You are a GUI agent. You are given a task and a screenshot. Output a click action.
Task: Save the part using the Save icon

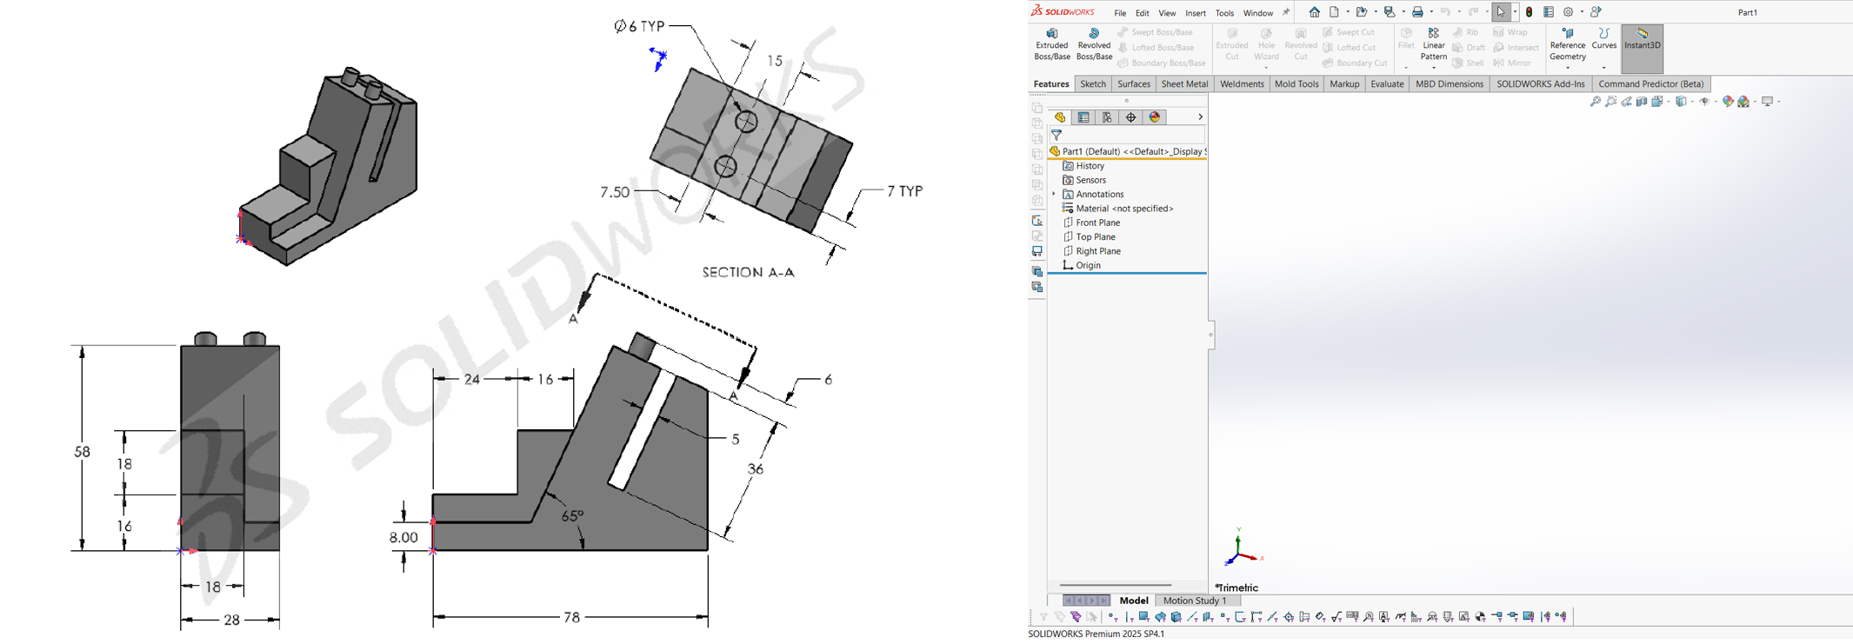tap(1390, 12)
